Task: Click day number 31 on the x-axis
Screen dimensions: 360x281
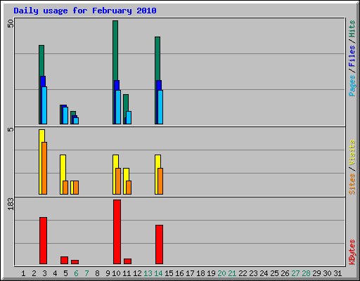Action: click(x=337, y=273)
